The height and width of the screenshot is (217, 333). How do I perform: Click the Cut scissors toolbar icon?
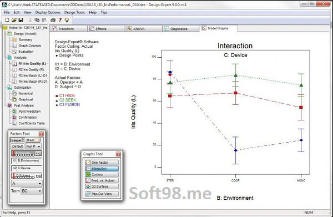click(30, 20)
